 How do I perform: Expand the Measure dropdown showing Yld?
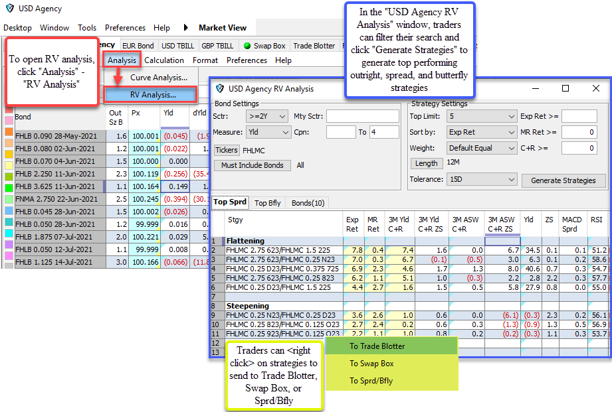pos(268,132)
